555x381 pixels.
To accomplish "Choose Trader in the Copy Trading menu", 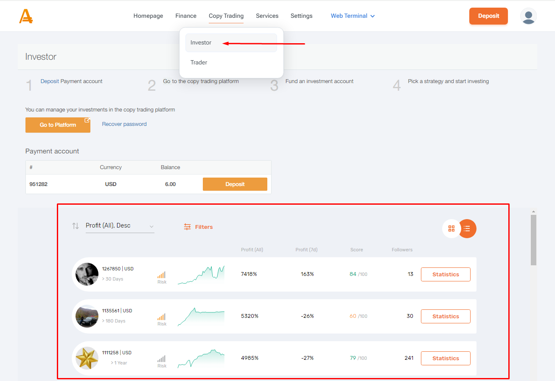I will point(199,63).
